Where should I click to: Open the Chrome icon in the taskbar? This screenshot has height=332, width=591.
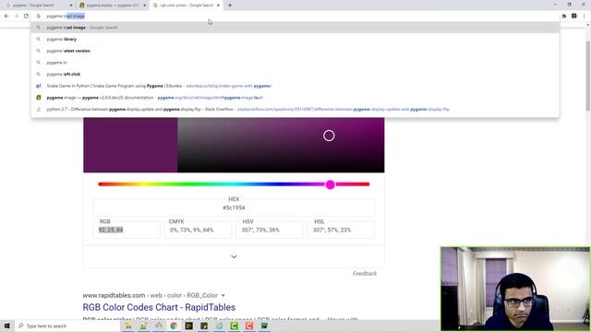tap(174, 326)
